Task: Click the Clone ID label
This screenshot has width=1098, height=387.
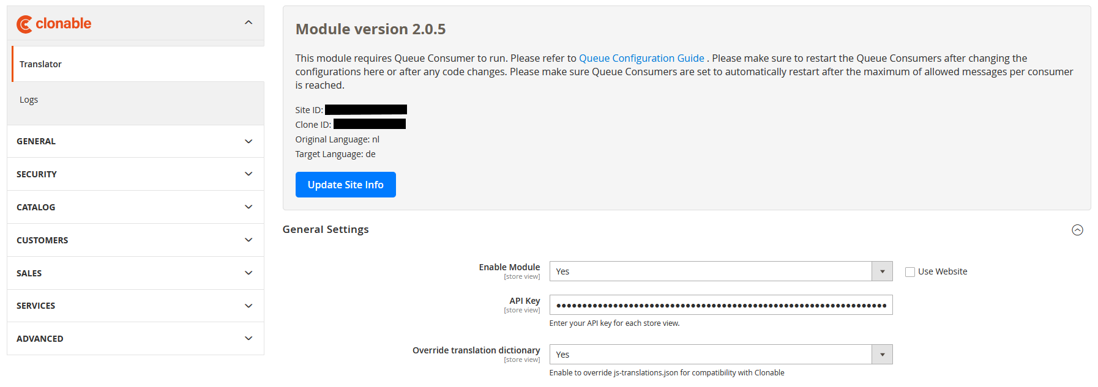Action: pyautogui.click(x=313, y=125)
